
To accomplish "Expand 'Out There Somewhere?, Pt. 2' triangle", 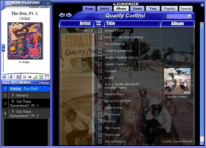I will [13, 111].
